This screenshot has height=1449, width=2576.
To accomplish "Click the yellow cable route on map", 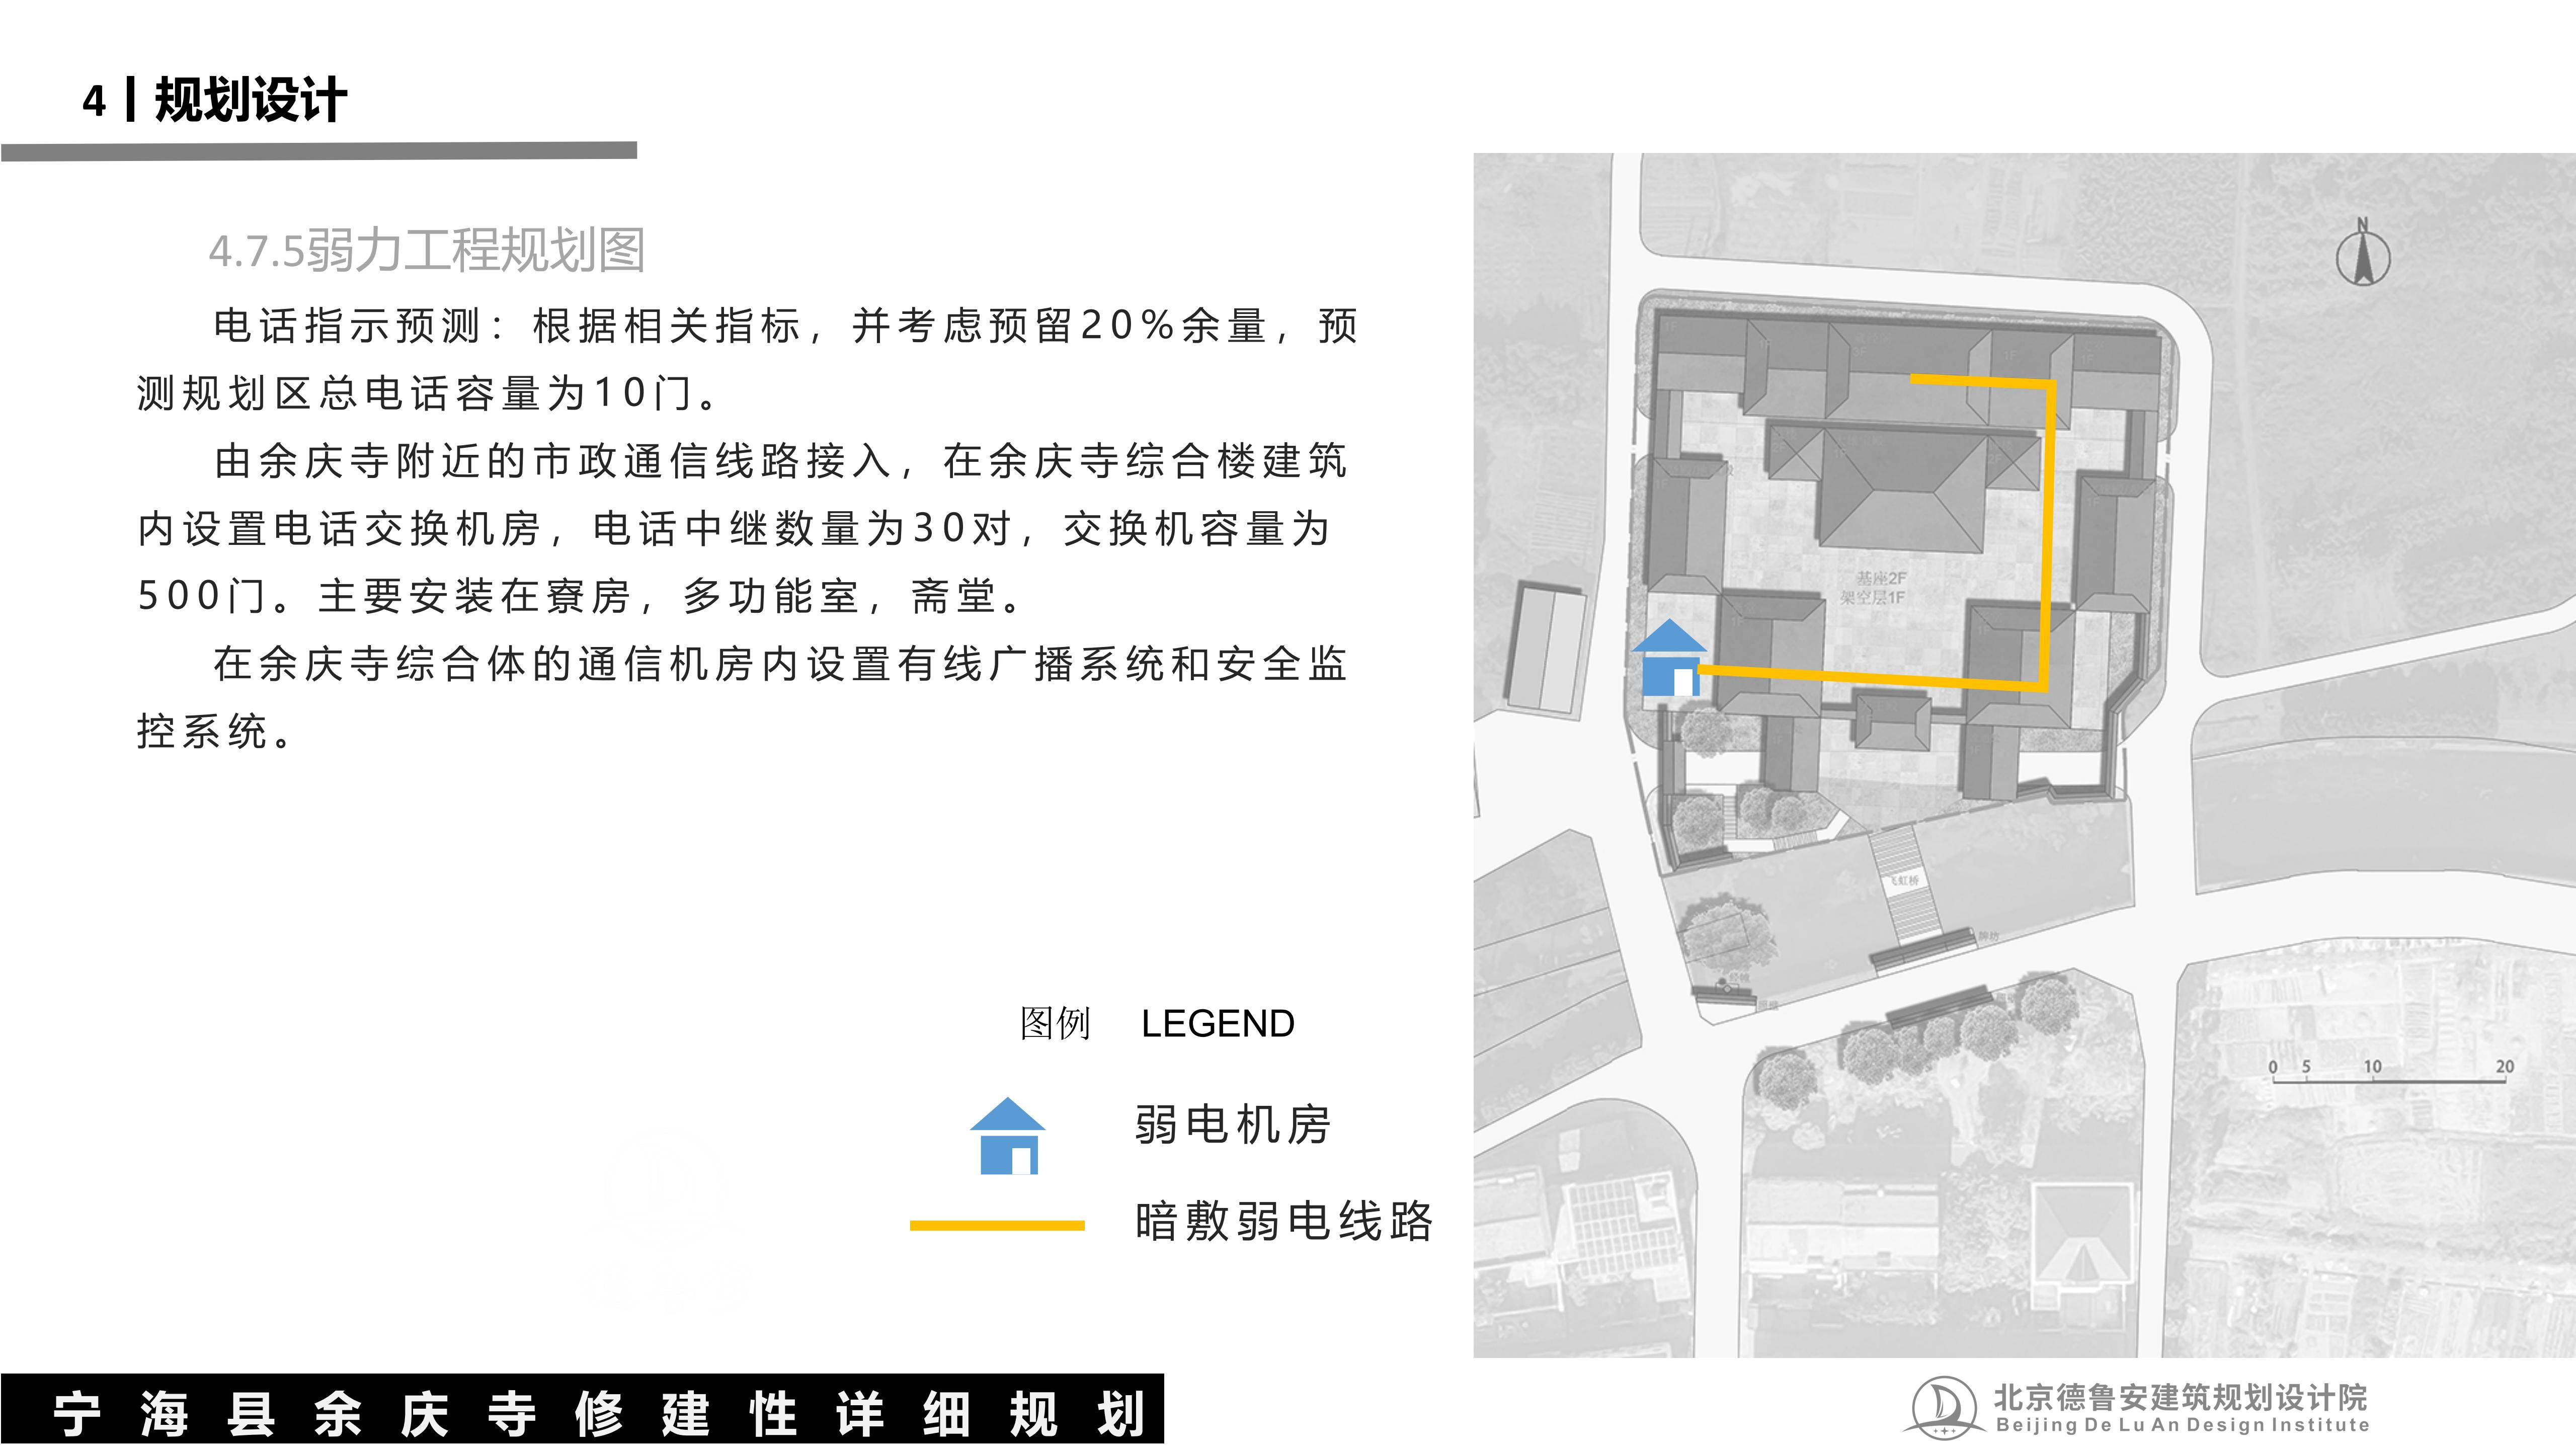I will pyautogui.click(x=2049, y=530).
